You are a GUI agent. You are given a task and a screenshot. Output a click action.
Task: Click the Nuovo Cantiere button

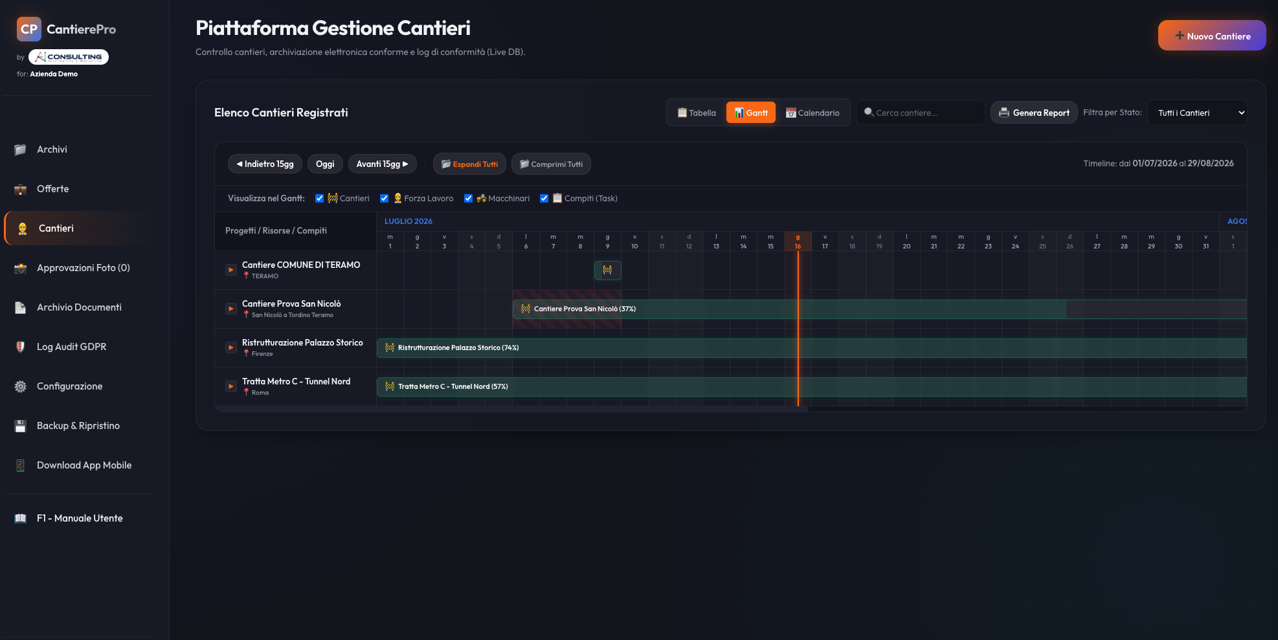pyautogui.click(x=1212, y=36)
